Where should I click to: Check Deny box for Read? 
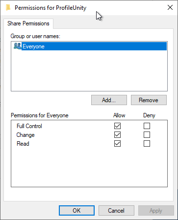tap(147, 144)
